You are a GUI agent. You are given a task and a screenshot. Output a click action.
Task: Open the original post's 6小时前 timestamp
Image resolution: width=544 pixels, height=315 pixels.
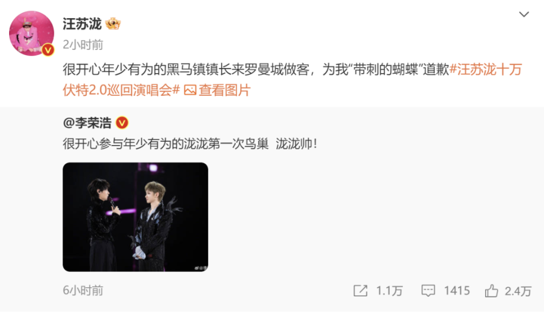83,291
